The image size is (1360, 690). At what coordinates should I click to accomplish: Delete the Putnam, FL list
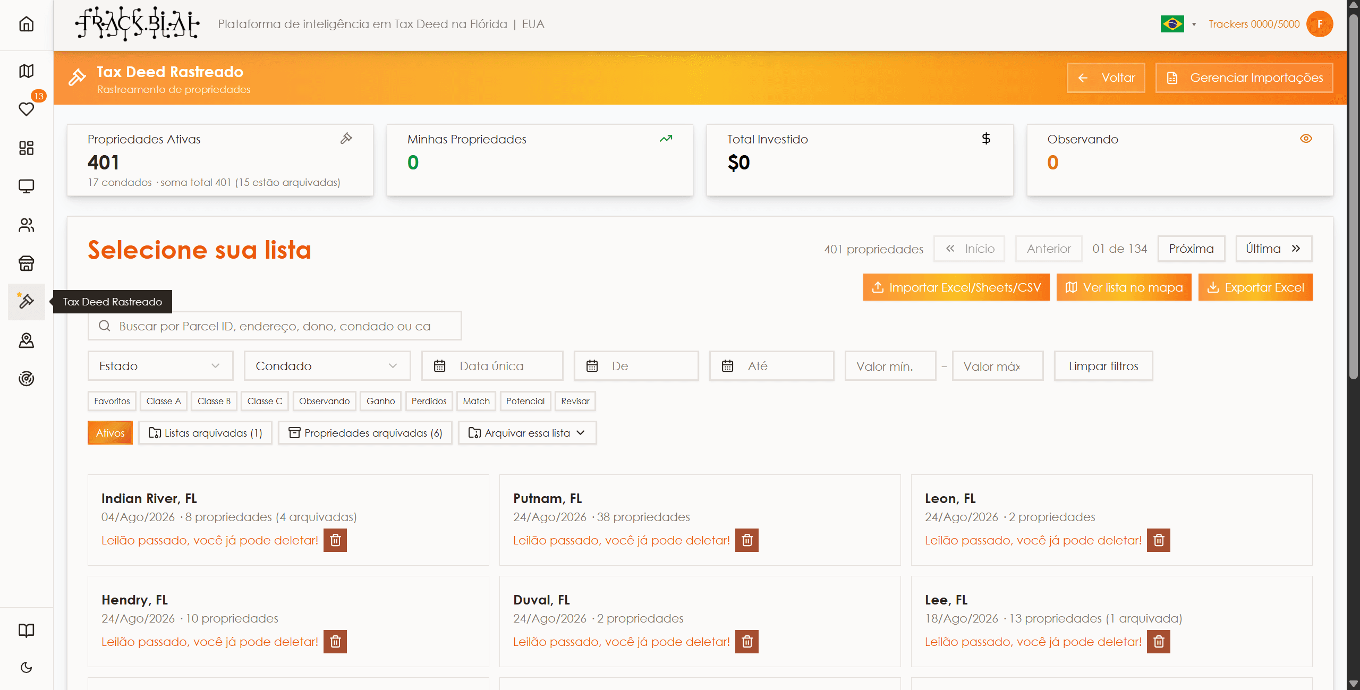tap(747, 540)
